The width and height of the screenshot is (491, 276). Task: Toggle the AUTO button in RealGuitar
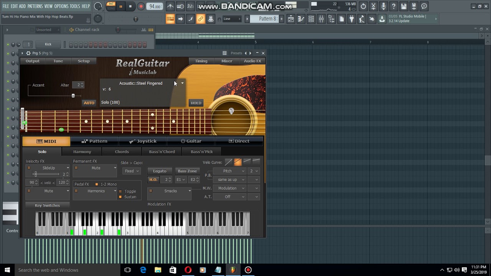[89, 103]
